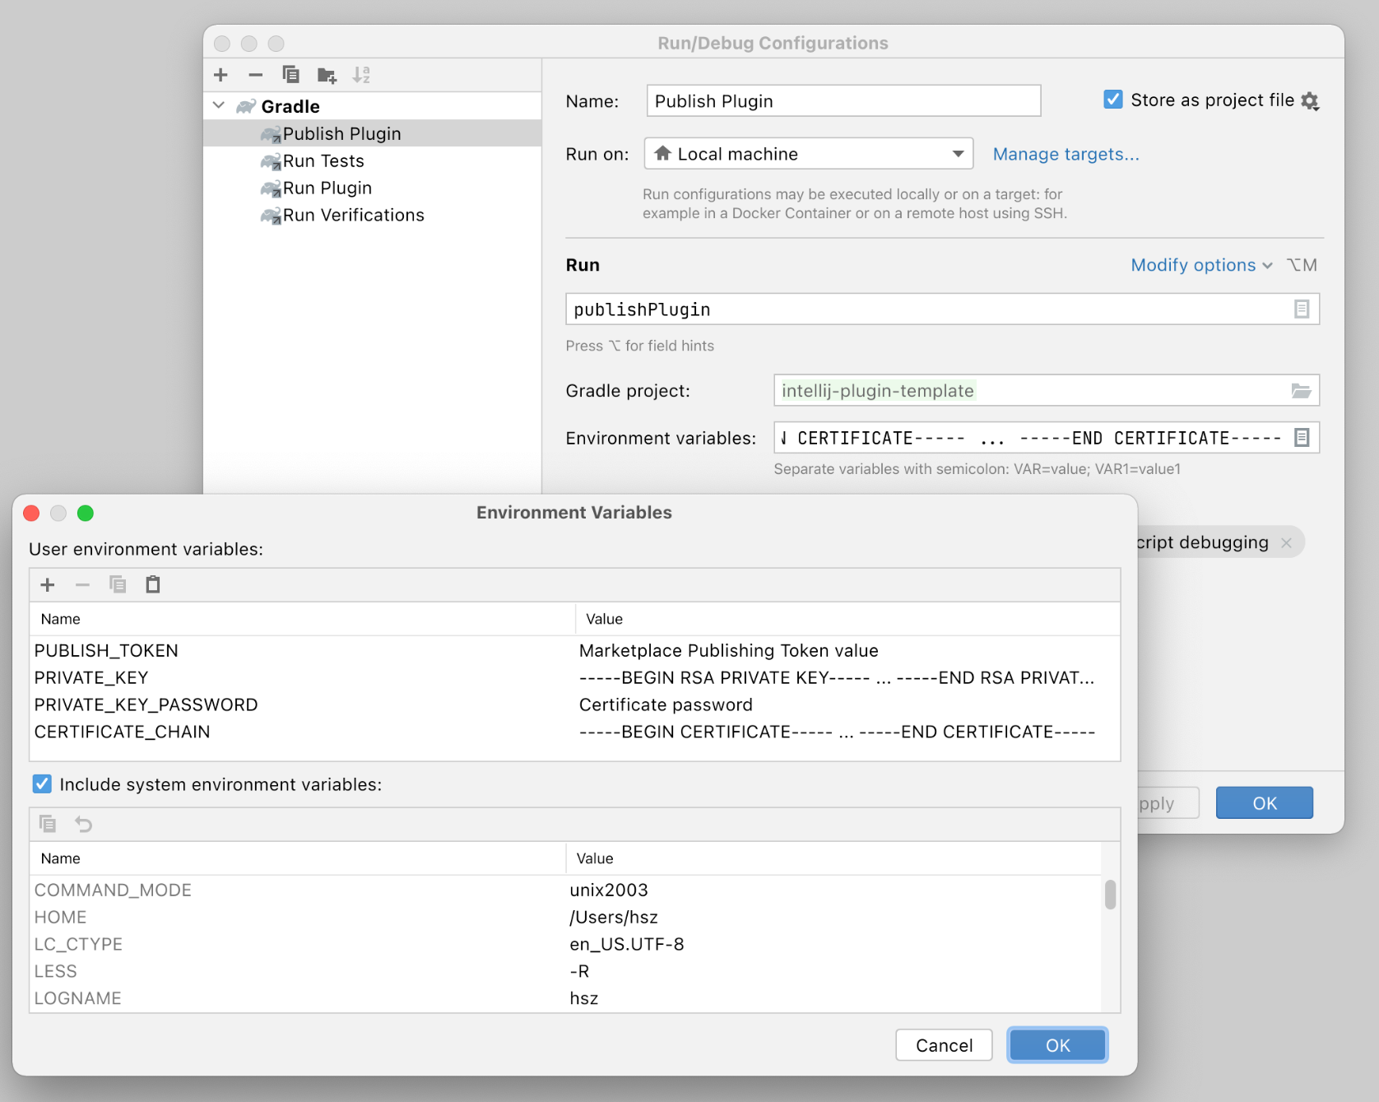Image resolution: width=1379 pixels, height=1102 pixels.
Task: Collapse the Gradle tree node
Action: click(219, 105)
